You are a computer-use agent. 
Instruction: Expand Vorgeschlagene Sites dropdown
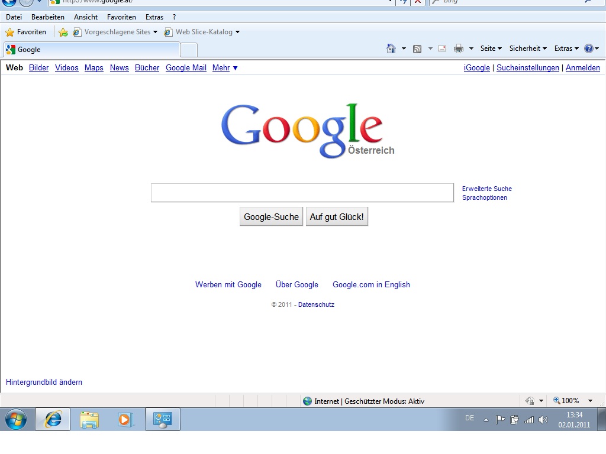pos(155,32)
